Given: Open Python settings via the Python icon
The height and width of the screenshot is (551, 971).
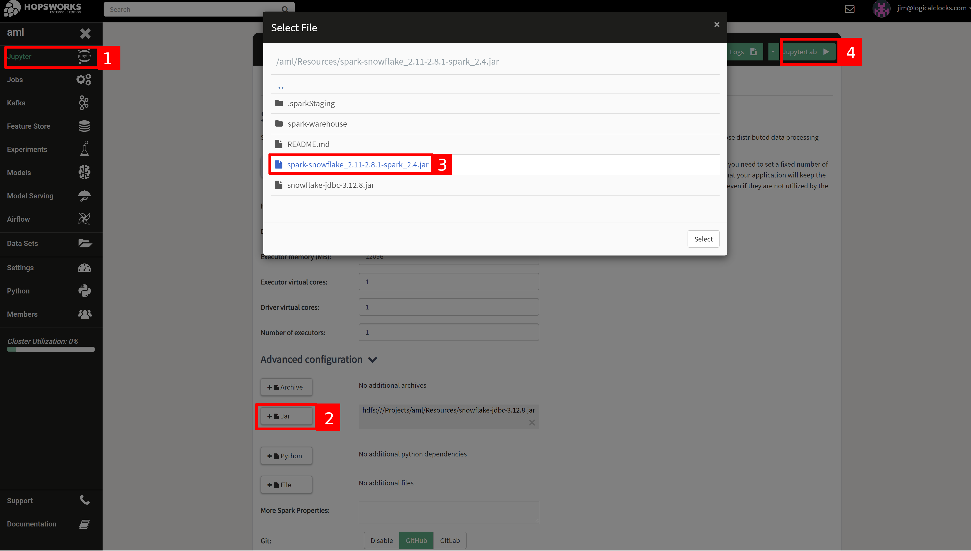Looking at the screenshot, I should (84, 291).
